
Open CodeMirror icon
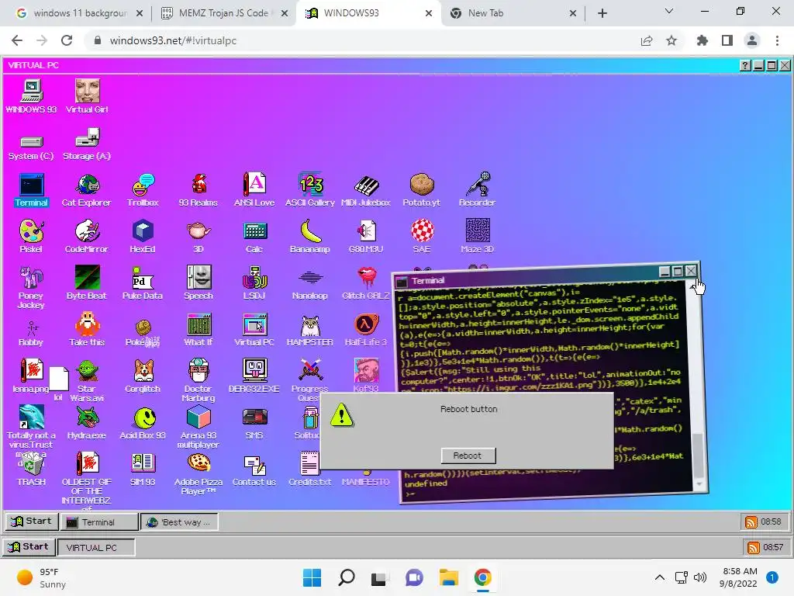[87, 237]
